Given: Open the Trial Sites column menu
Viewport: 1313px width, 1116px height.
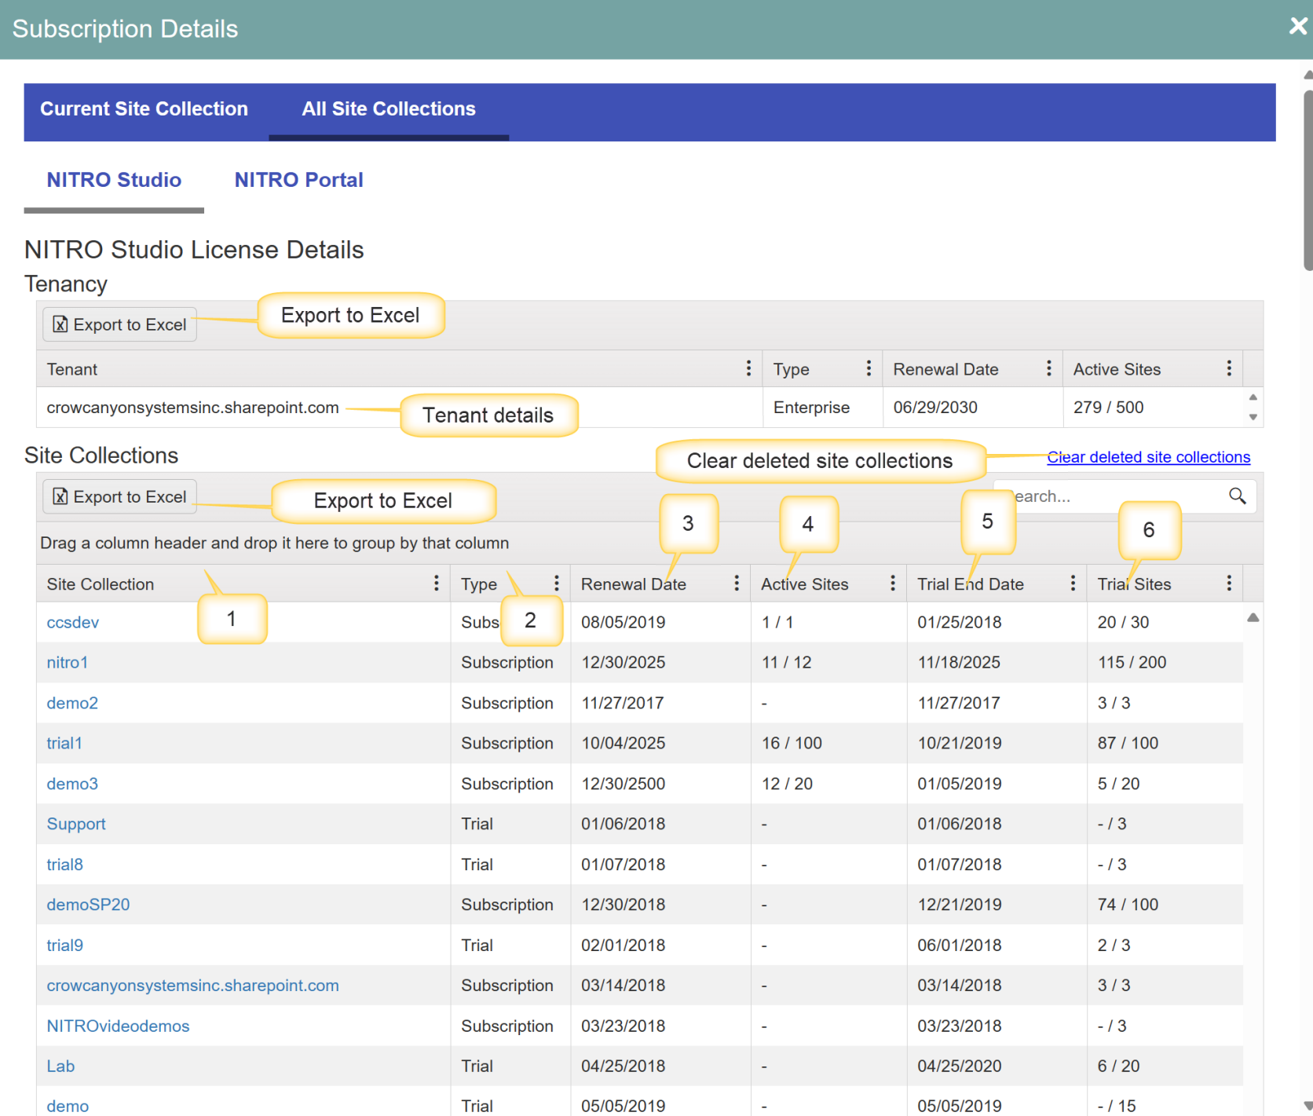Looking at the screenshot, I should [x=1229, y=583].
